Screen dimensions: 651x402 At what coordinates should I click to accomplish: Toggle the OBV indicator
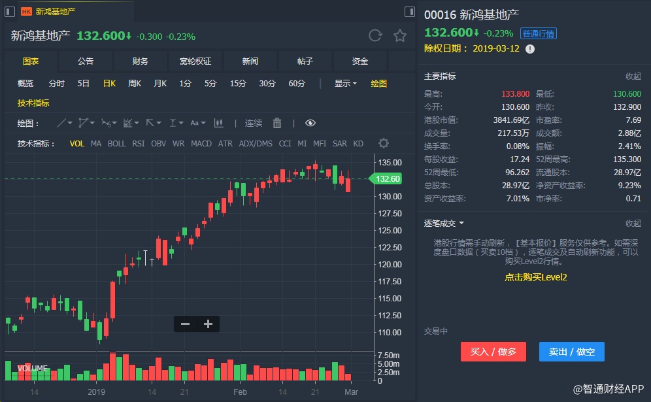point(159,144)
